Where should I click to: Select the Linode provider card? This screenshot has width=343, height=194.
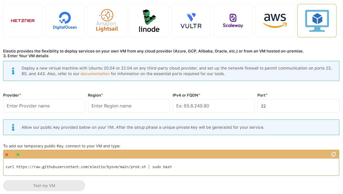coord(149,21)
